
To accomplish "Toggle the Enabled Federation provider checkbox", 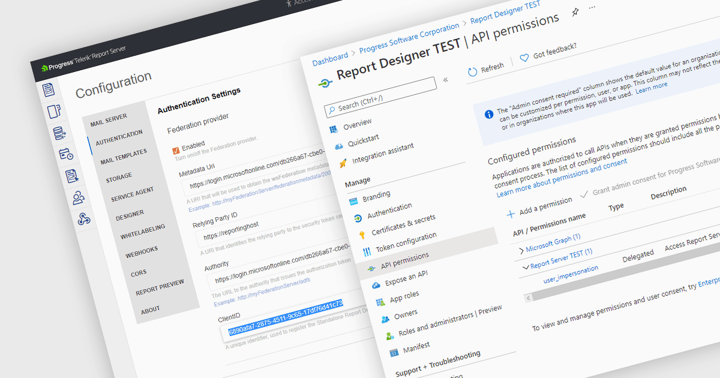I will (x=176, y=150).
